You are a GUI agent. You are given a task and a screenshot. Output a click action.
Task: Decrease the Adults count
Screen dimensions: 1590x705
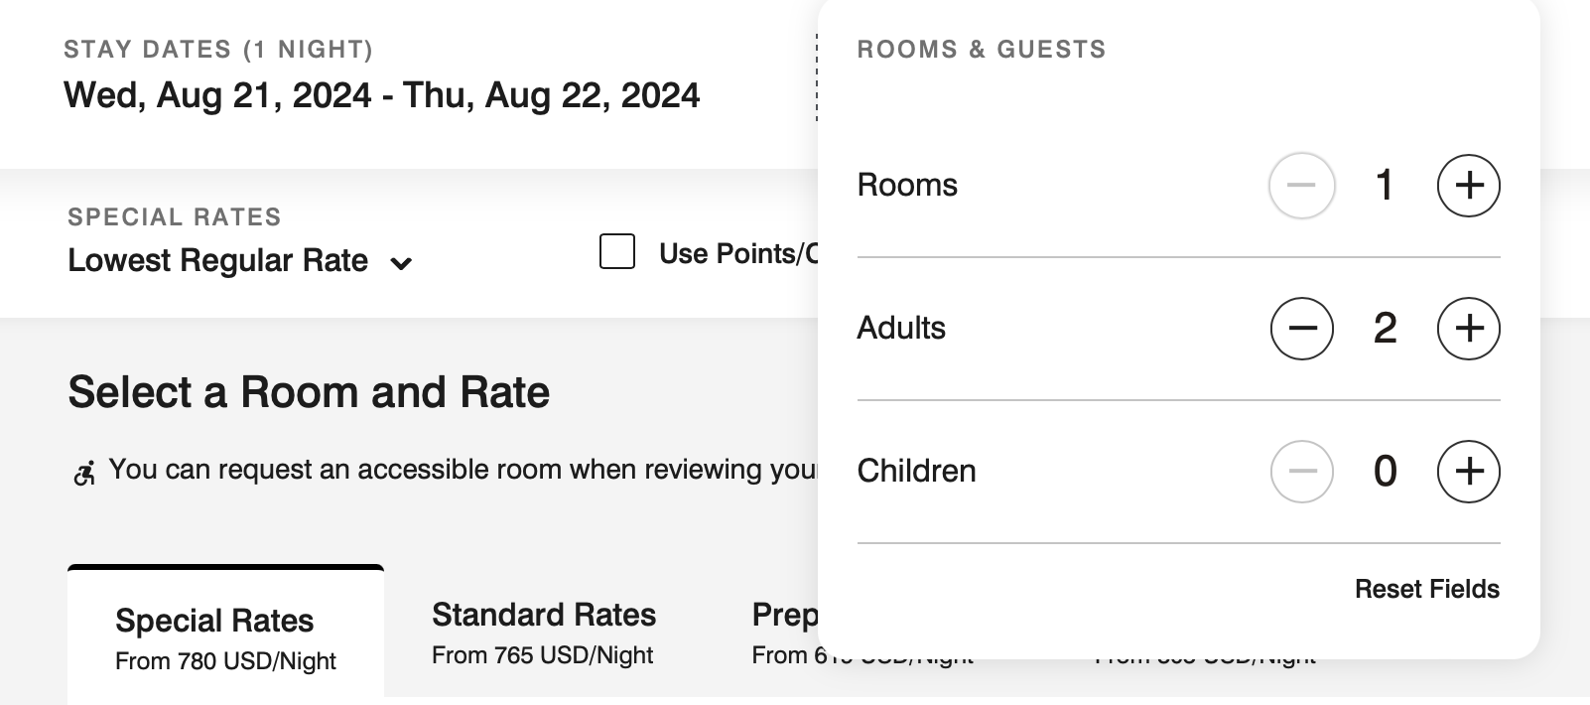click(1301, 329)
